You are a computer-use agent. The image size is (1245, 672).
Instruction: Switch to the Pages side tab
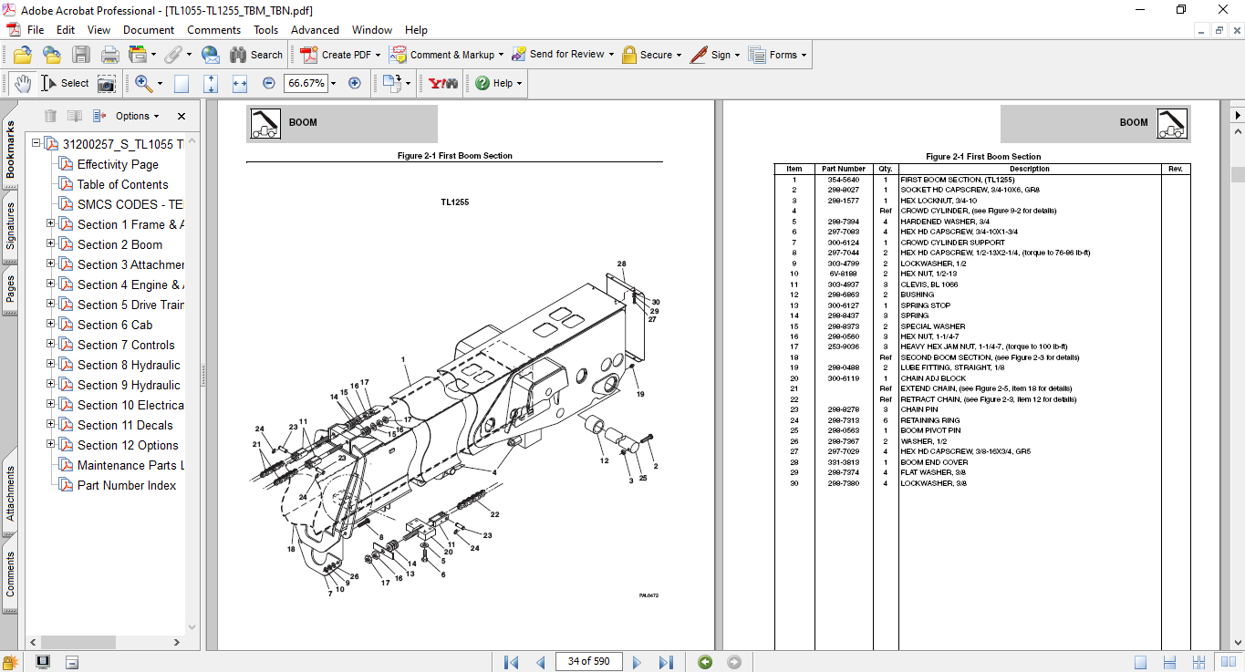[x=10, y=289]
